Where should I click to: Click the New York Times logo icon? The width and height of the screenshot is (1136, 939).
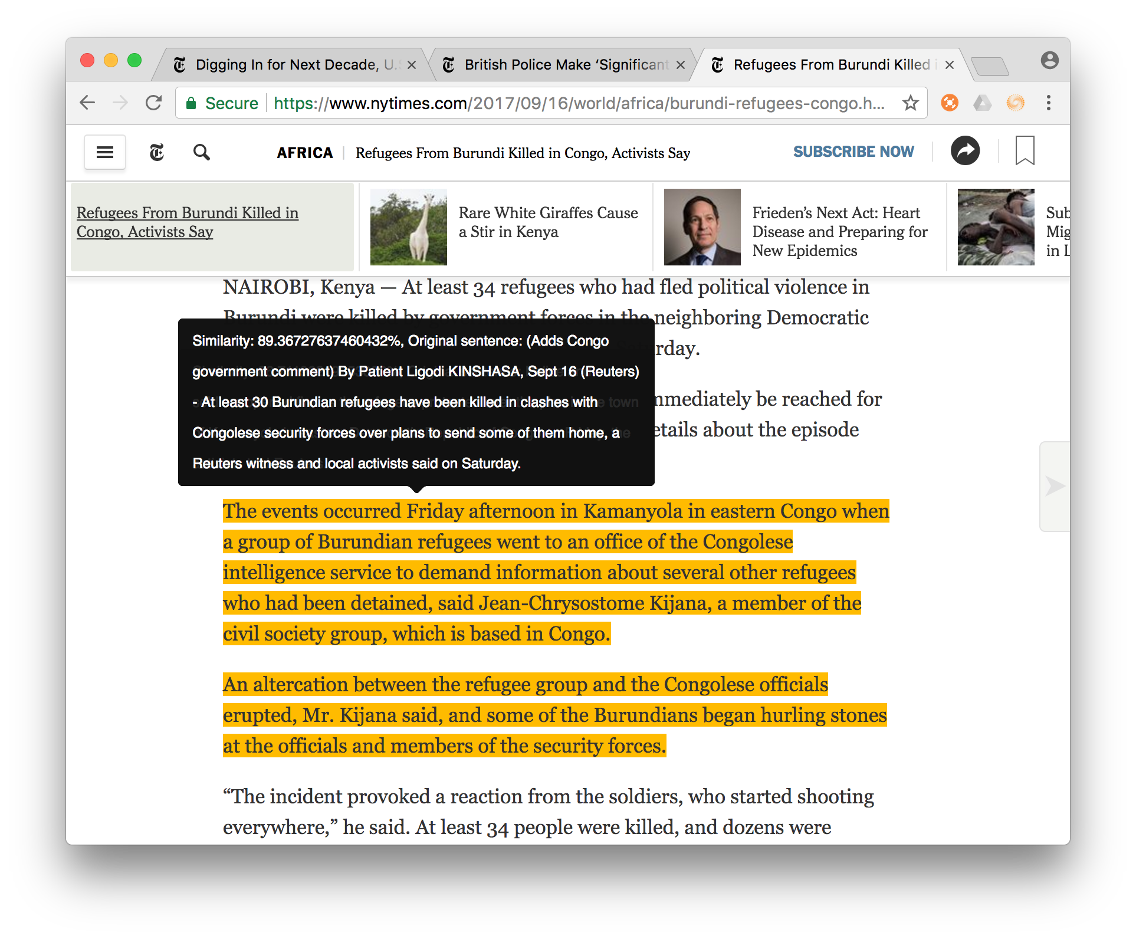pyautogui.click(x=156, y=152)
